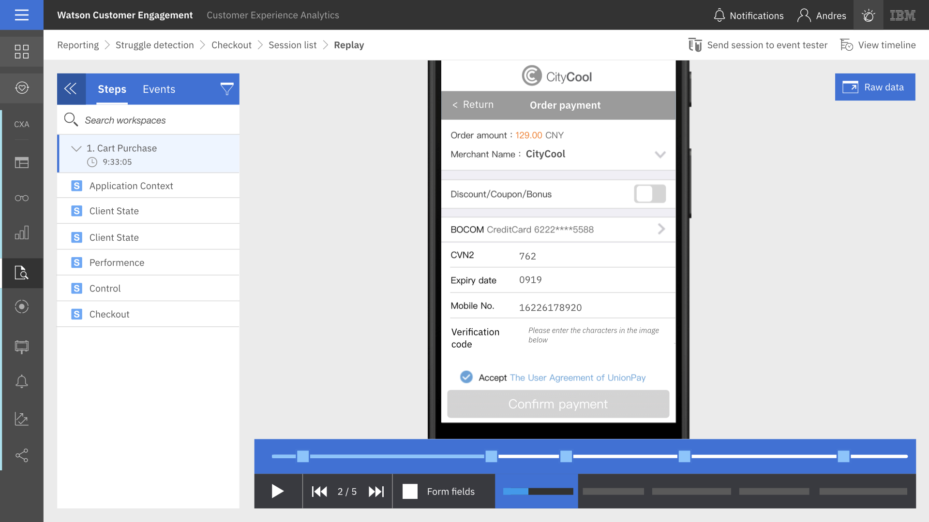
Task: Open the hamburger main menu
Action: pyautogui.click(x=22, y=15)
